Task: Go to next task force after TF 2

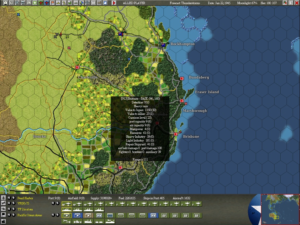Action: pyautogui.click(x=14, y=209)
